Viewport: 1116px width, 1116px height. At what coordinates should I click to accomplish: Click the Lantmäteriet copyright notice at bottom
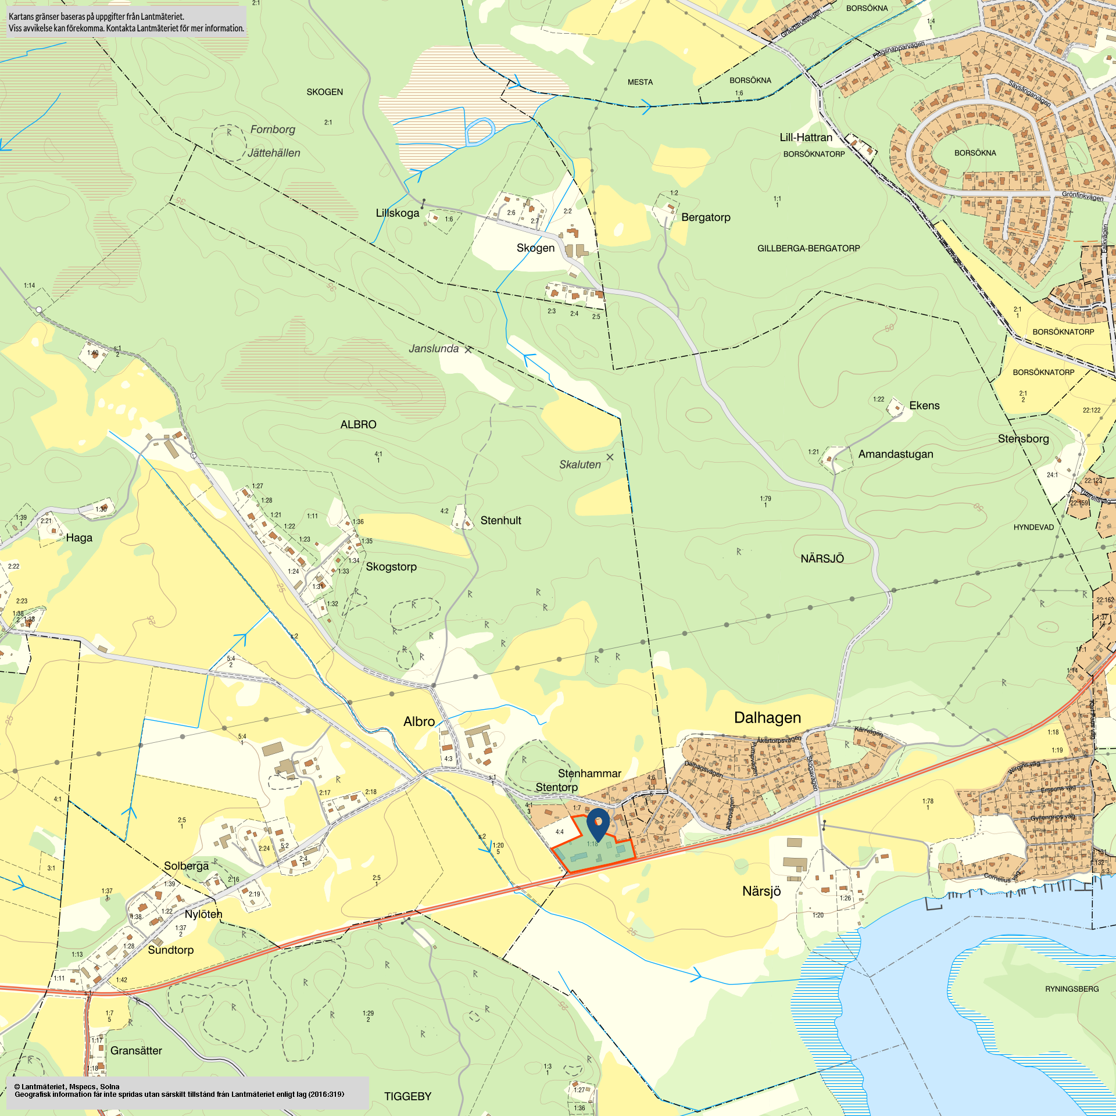click(187, 1090)
